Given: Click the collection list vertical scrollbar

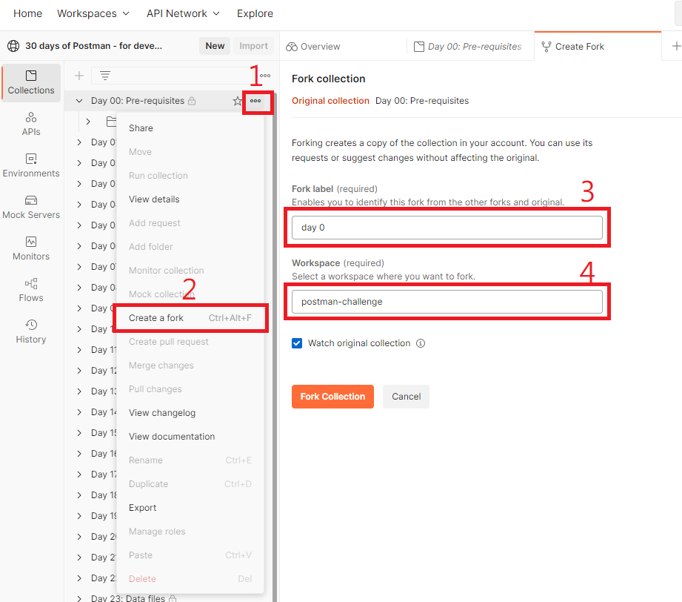Looking at the screenshot, I should pos(275,348).
